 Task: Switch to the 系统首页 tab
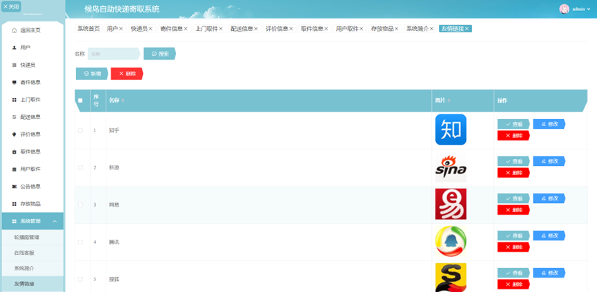(x=89, y=28)
